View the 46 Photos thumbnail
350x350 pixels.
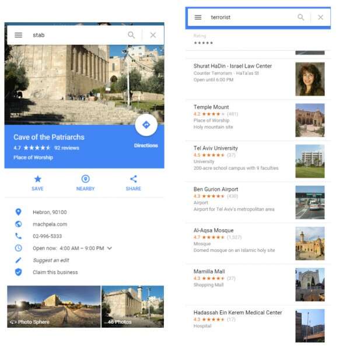click(132, 306)
